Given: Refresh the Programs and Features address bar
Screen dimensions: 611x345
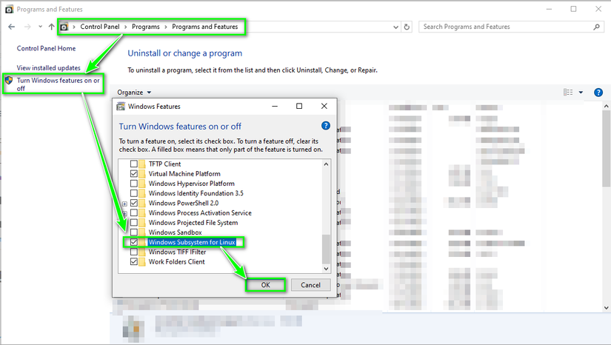Looking at the screenshot, I should (407, 27).
